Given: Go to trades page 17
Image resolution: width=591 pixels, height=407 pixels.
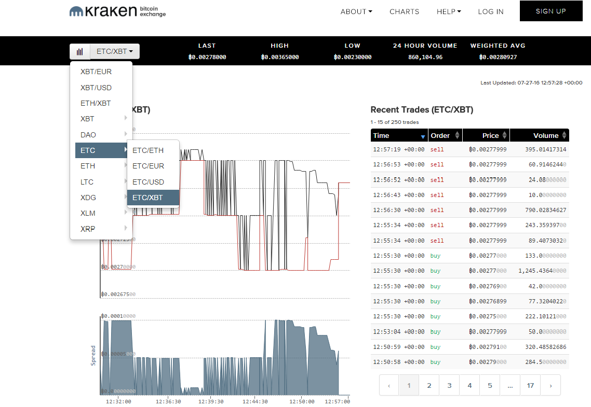Looking at the screenshot, I should 530,386.
